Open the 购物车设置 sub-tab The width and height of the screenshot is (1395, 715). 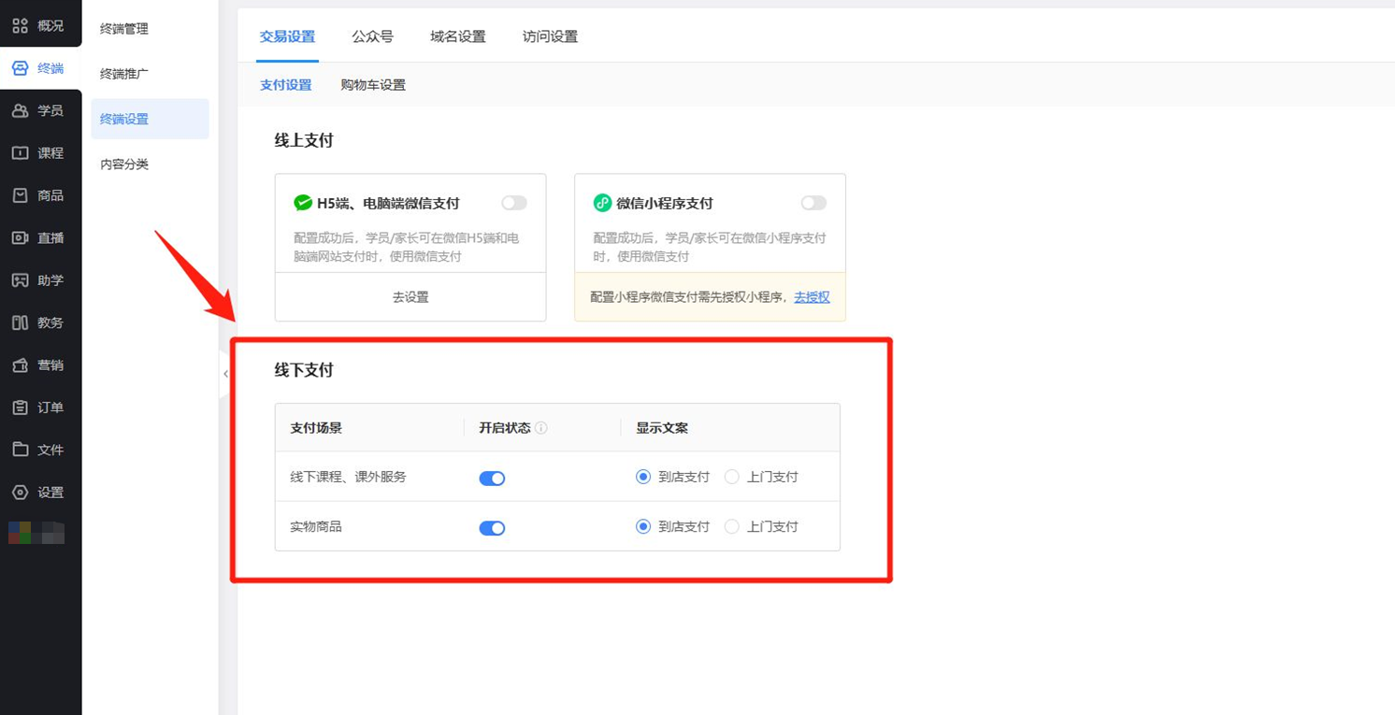tap(373, 85)
